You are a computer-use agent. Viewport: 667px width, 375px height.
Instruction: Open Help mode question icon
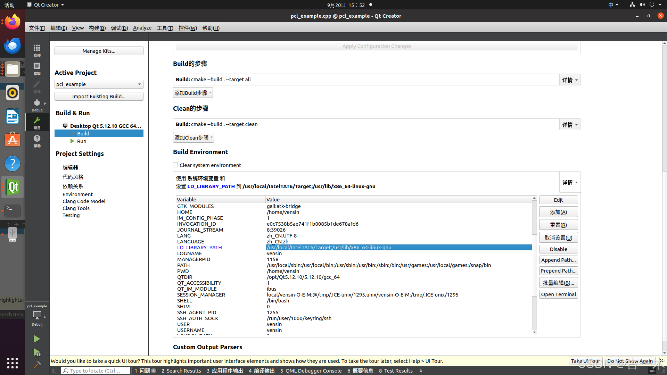[37, 141]
